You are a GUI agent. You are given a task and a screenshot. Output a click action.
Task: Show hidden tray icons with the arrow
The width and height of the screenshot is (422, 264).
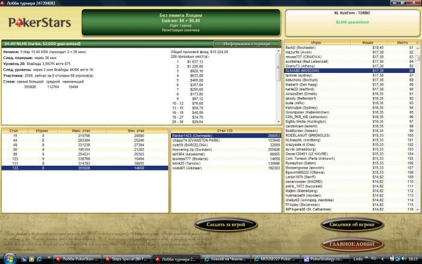(382, 259)
